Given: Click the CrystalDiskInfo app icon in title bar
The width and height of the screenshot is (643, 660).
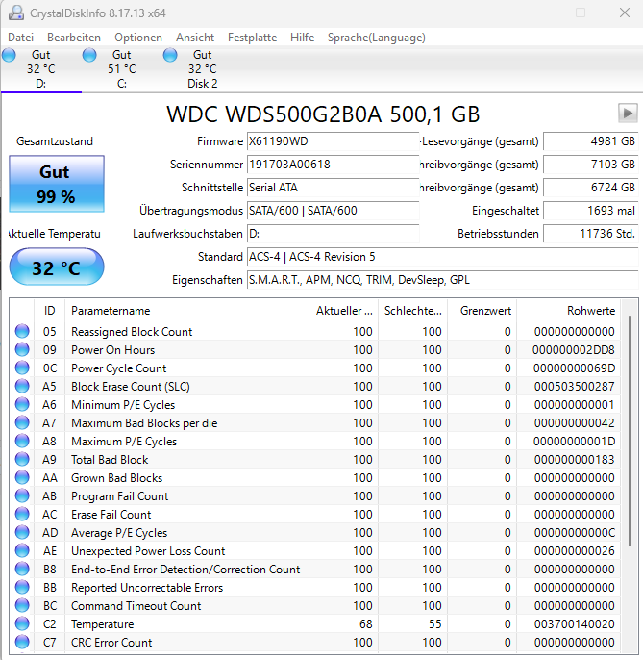Looking at the screenshot, I should point(16,13).
